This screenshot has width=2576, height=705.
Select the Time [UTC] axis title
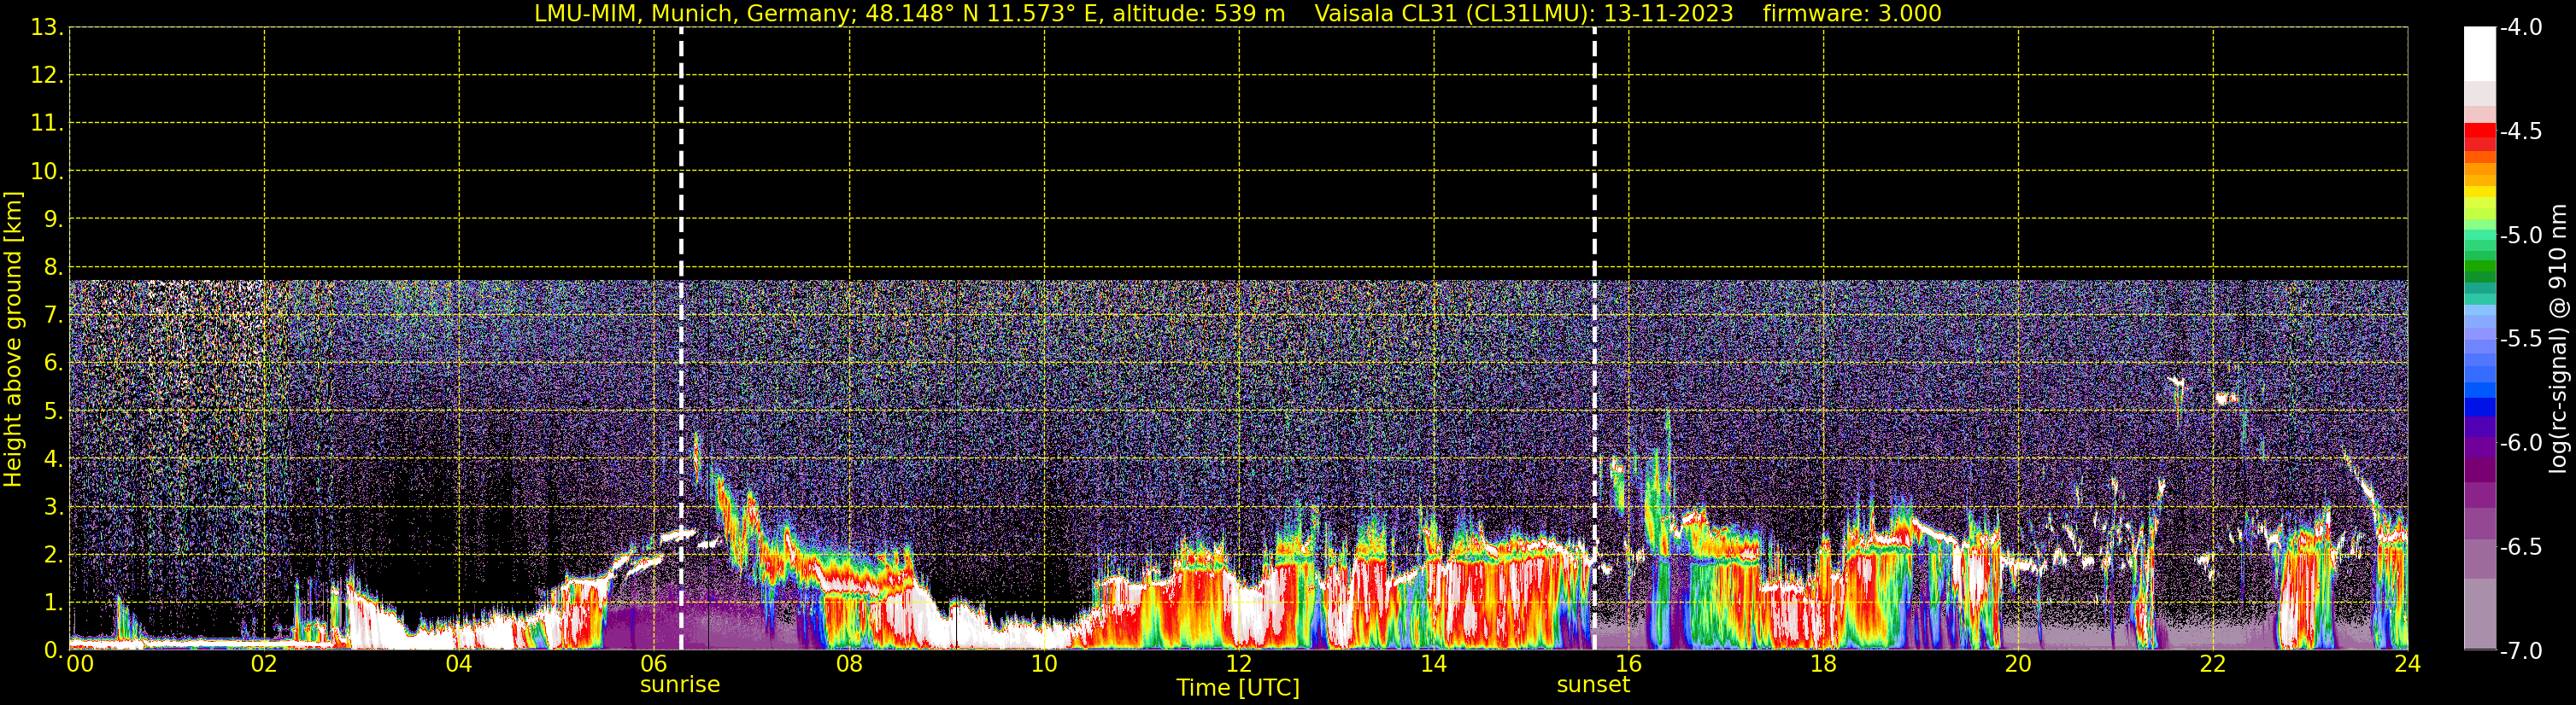(1238, 688)
